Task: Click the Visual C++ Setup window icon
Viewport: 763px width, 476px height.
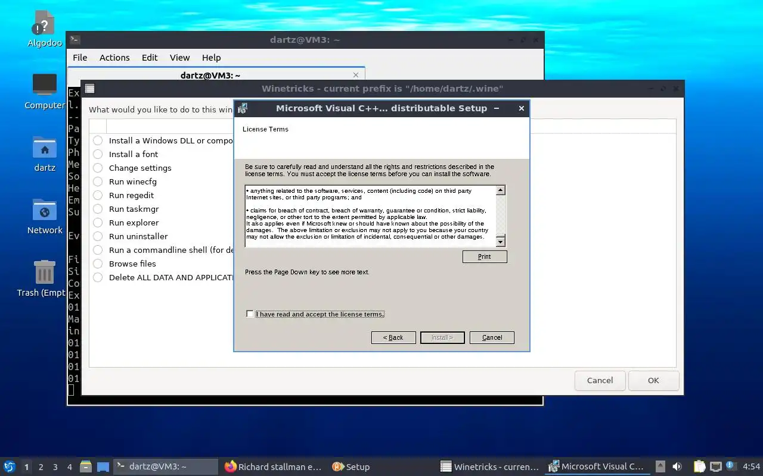Action: 243,108
